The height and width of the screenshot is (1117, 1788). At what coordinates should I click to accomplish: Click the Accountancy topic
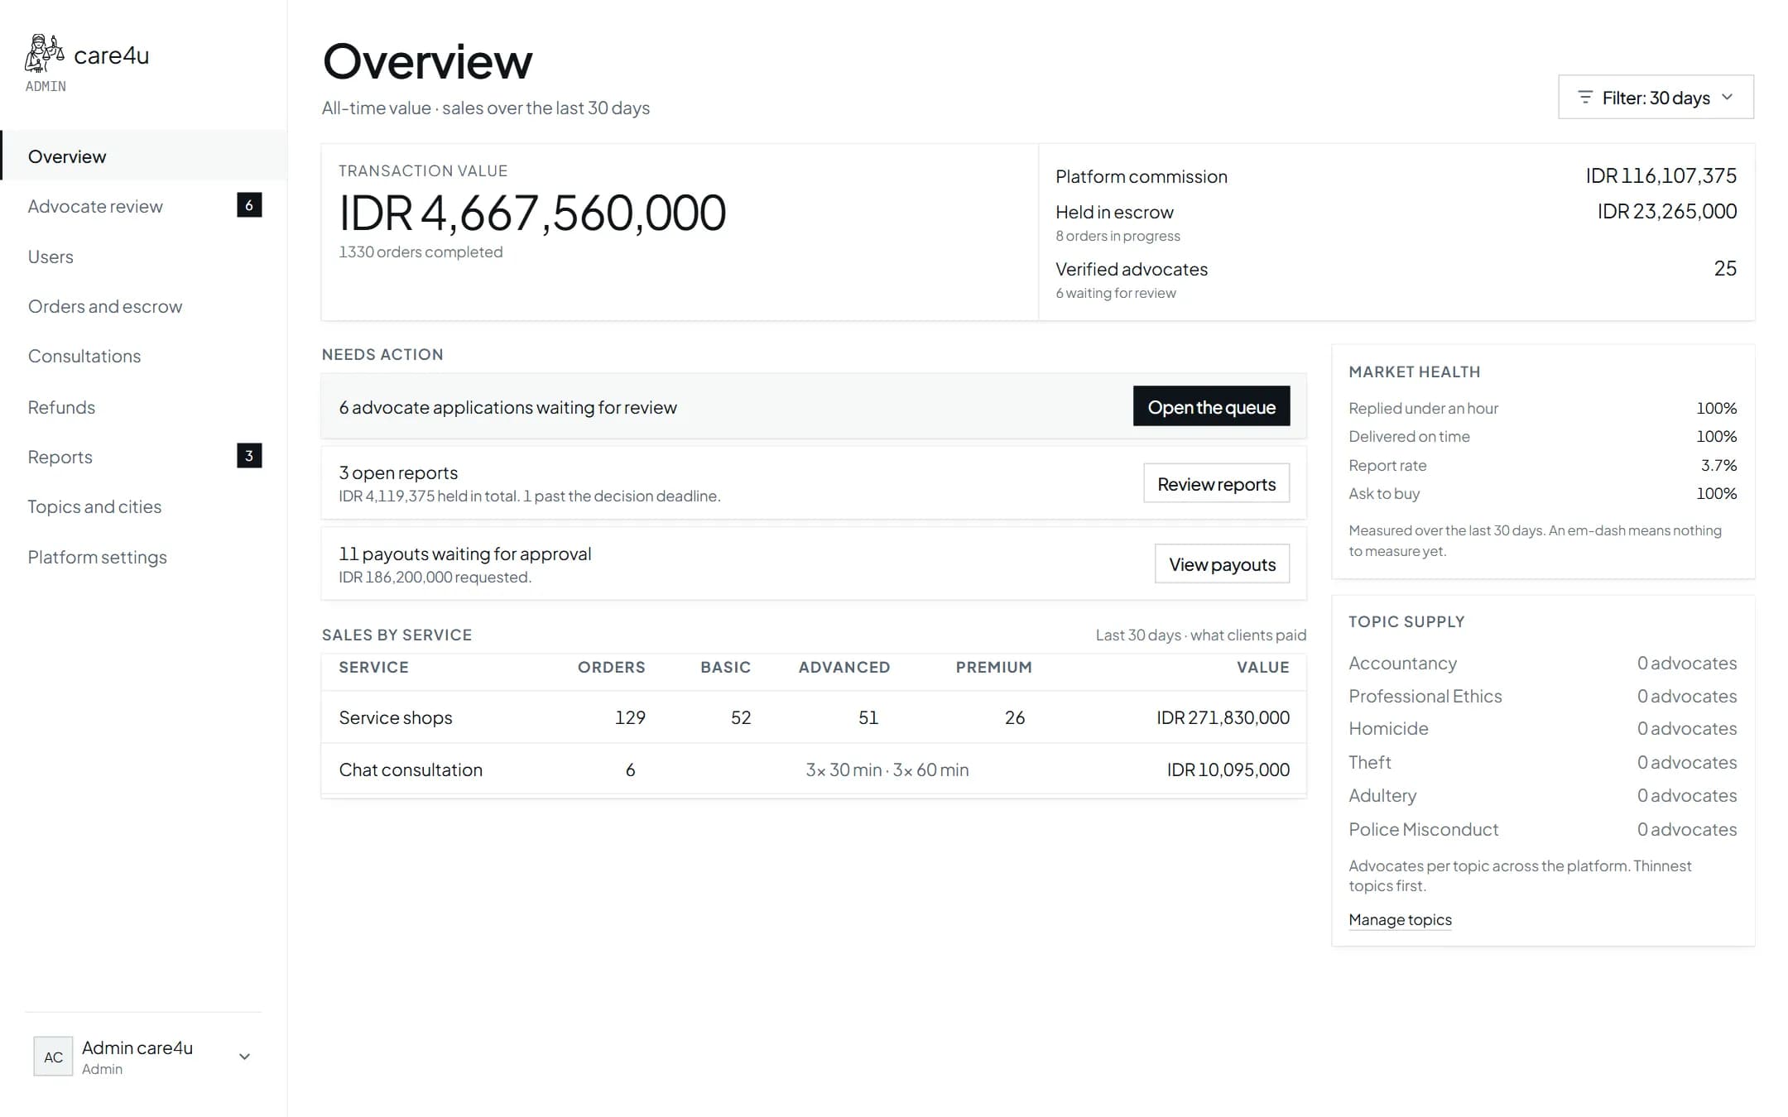point(1402,663)
